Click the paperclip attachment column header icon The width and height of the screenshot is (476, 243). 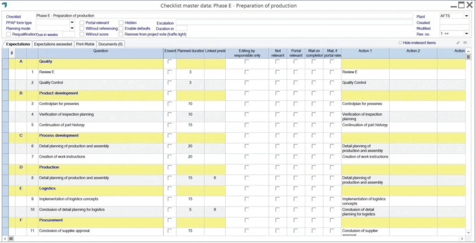tap(12, 53)
